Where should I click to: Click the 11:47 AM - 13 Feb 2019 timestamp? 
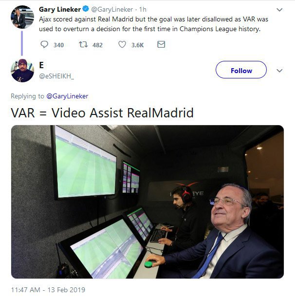48,290
